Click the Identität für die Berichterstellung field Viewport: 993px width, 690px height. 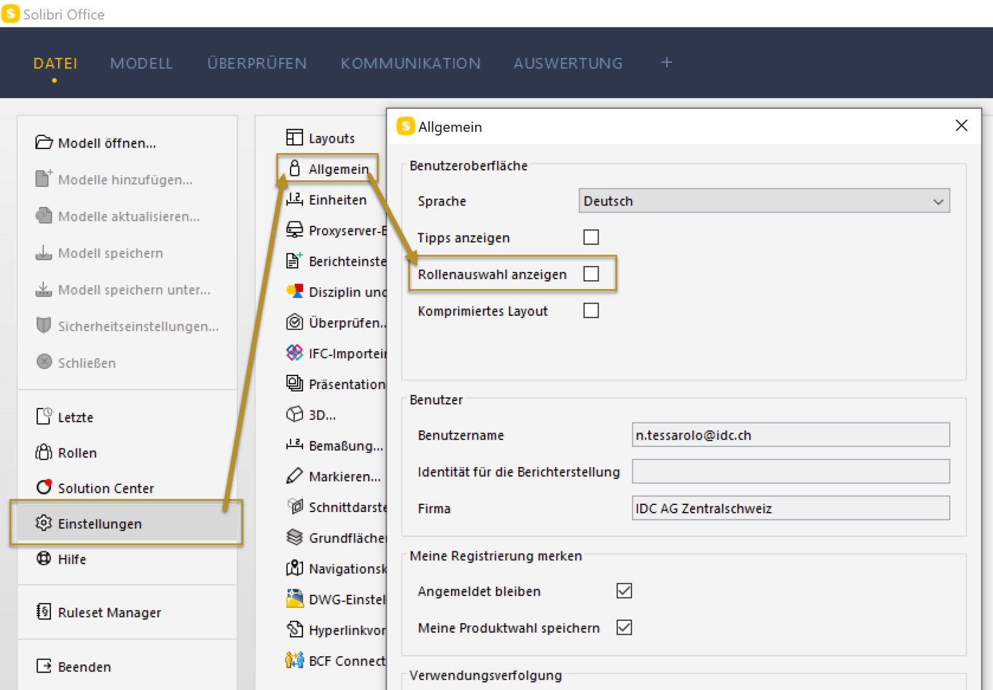[x=791, y=471]
